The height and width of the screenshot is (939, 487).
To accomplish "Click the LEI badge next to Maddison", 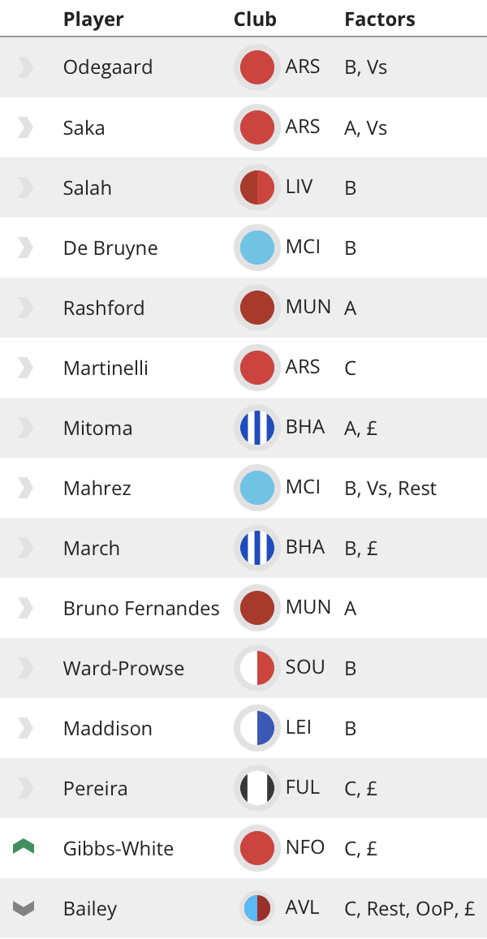I will pyautogui.click(x=256, y=727).
